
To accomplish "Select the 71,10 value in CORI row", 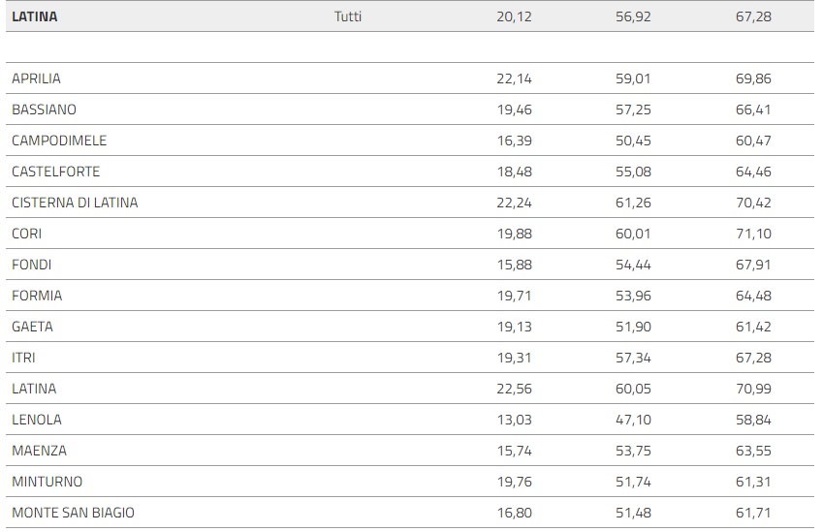I will (x=753, y=234).
